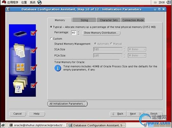Switch to the Sizing tab
The image size is (172, 128).
(84, 20)
